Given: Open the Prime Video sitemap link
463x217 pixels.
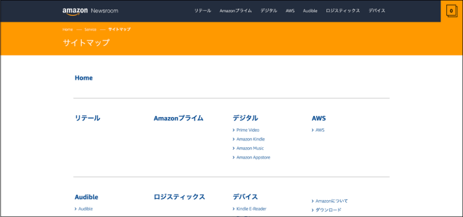Looking at the screenshot, I should tap(248, 130).
